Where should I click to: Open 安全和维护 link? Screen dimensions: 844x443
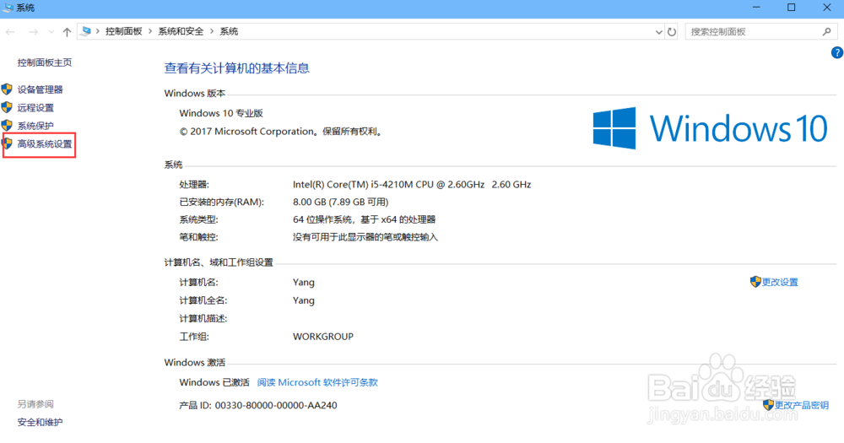40,423
